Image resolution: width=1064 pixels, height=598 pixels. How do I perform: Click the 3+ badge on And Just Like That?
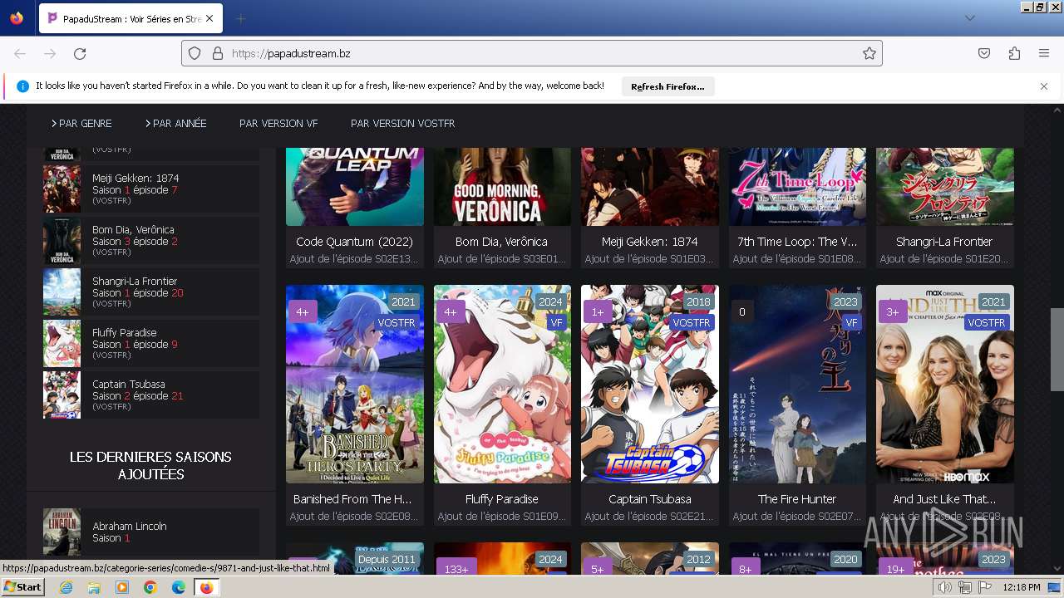point(893,311)
